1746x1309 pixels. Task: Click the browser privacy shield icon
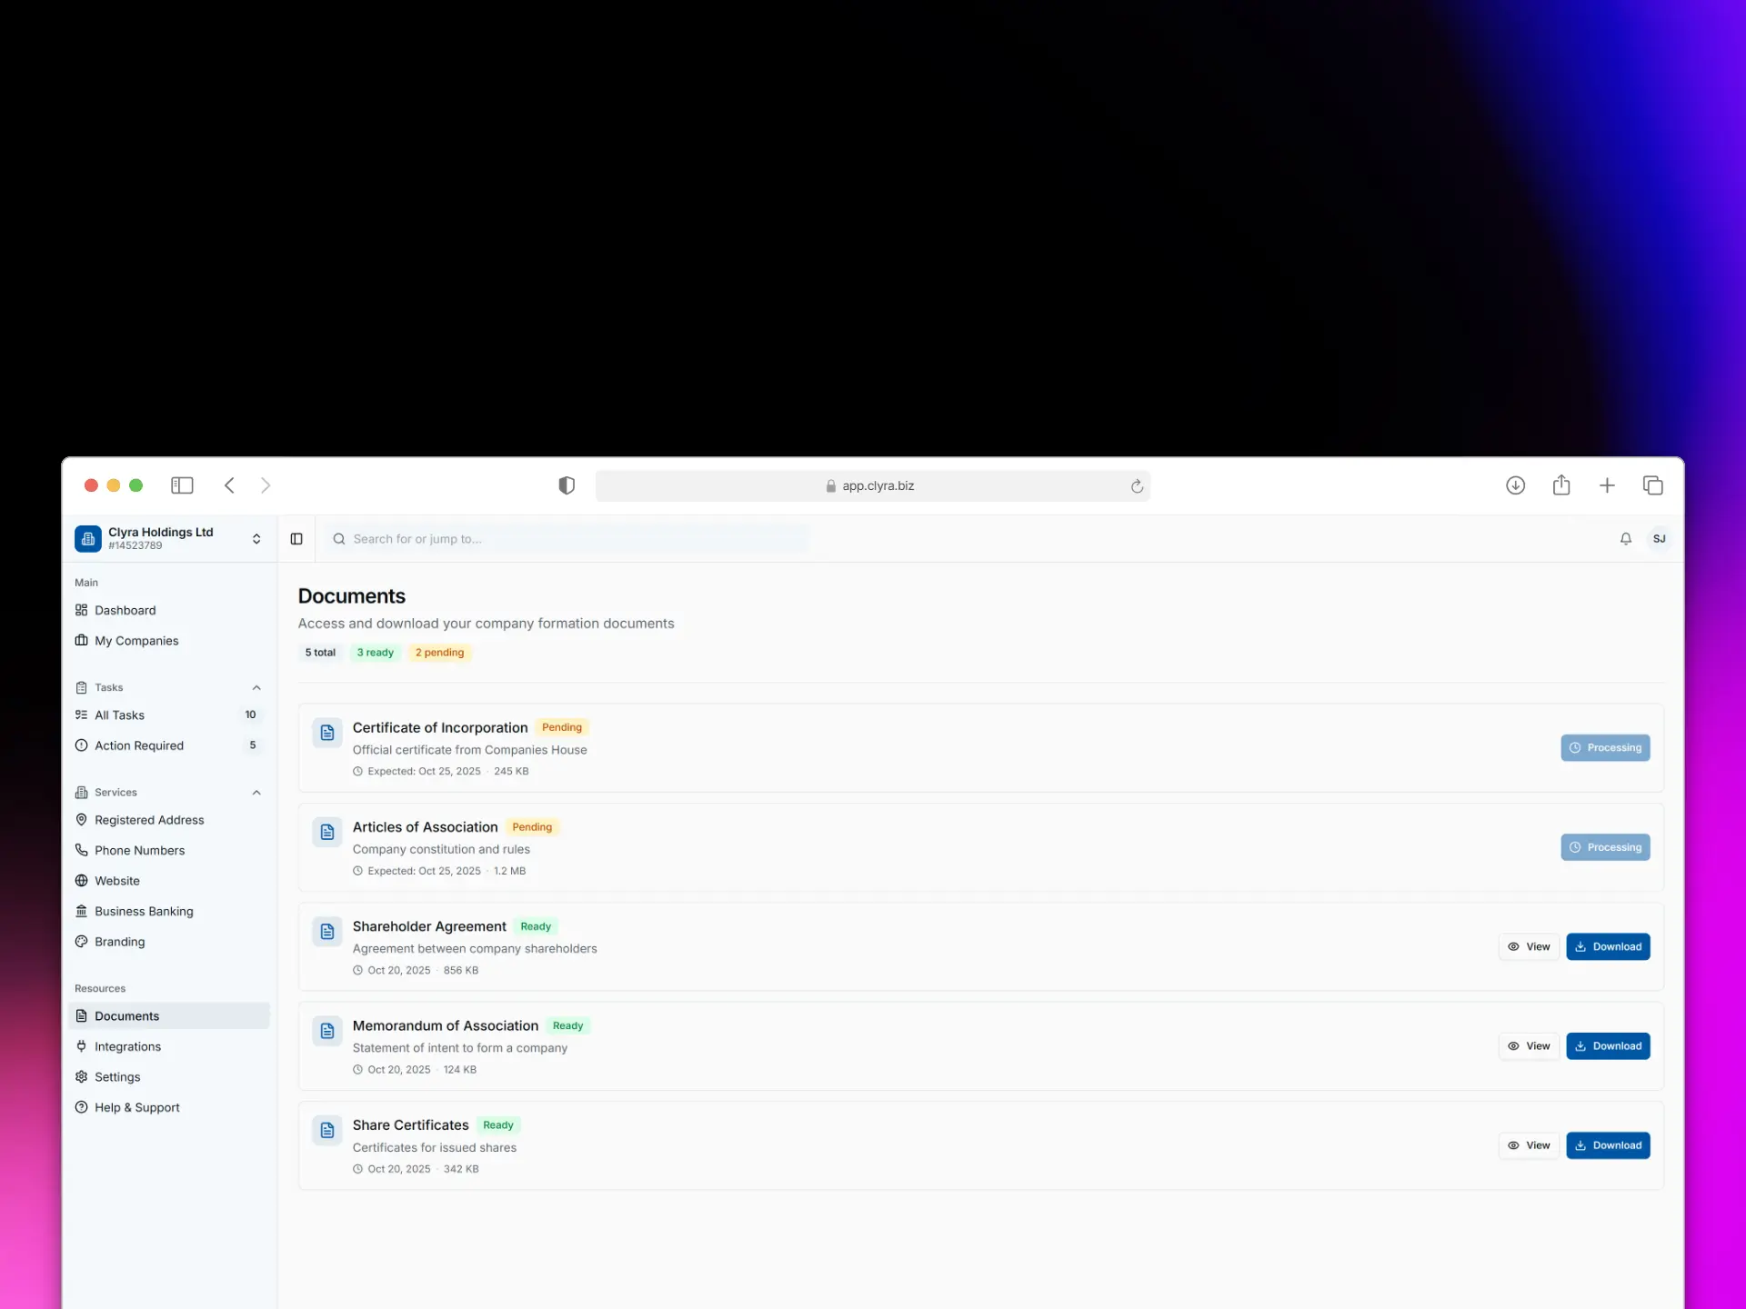tap(567, 485)
